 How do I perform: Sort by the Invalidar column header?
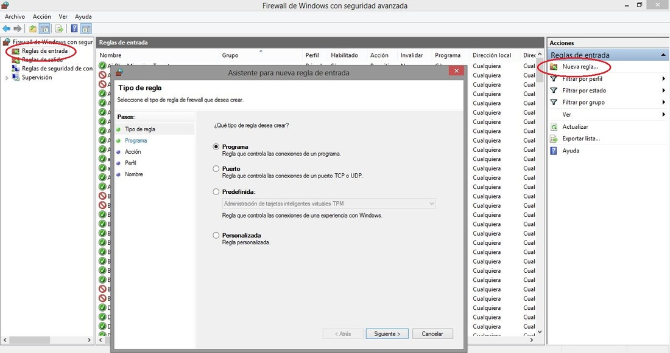pyautogui.click(x=414, y=55)
